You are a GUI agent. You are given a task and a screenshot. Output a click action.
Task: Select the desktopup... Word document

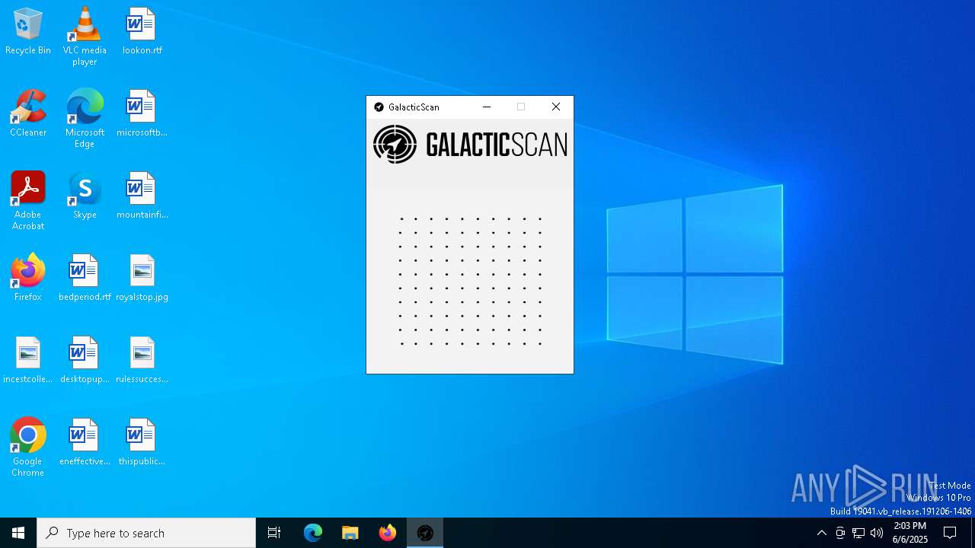tap(85, 361)
